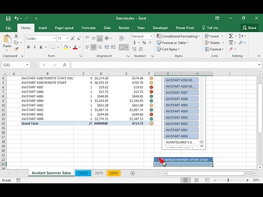Switch to the Formulas ribbon tab
Viewport: 263px width, 197px height.
click(x=88, y=28)
